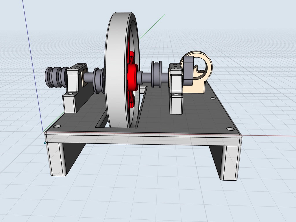296x222 pixels.
Task: Select the white bearing block right of flywheel
Action: (176, 89)
